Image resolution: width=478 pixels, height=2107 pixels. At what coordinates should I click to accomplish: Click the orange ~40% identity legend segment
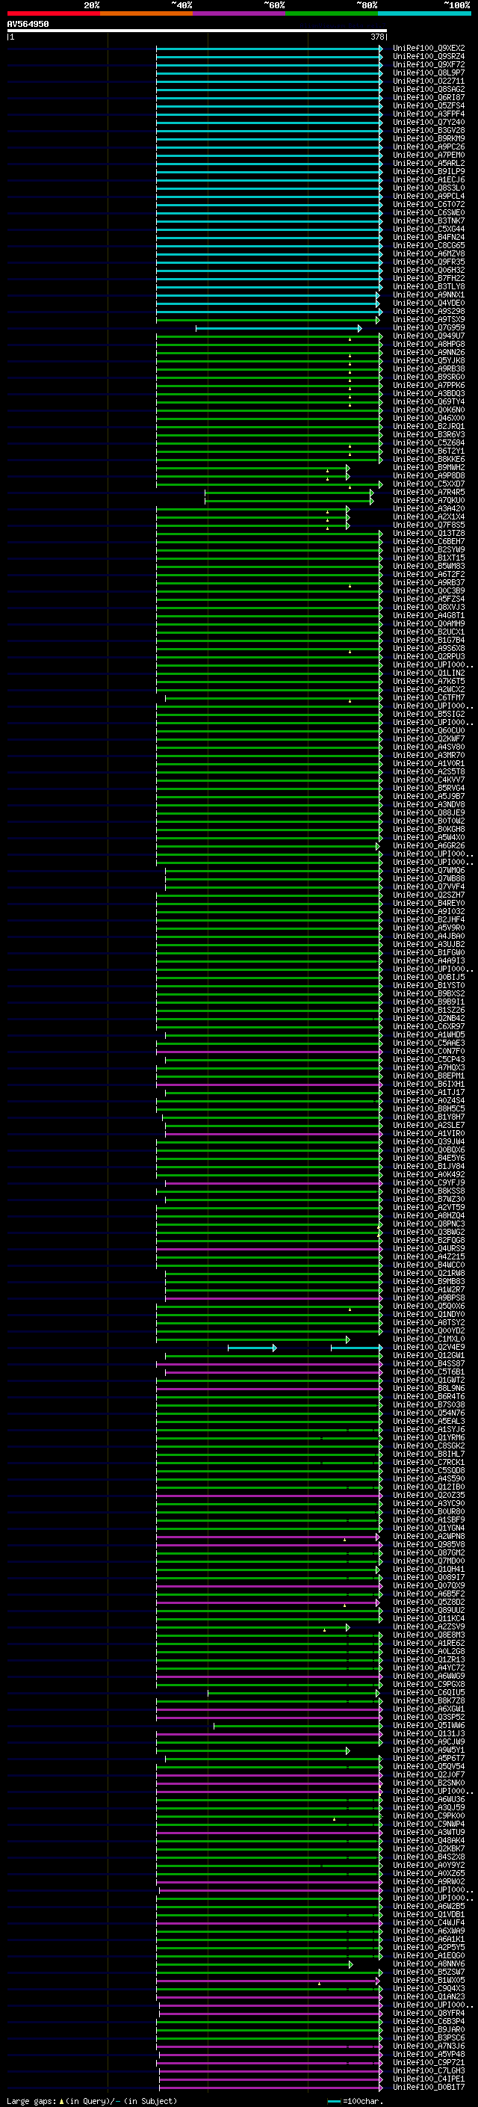click(146, 13)
